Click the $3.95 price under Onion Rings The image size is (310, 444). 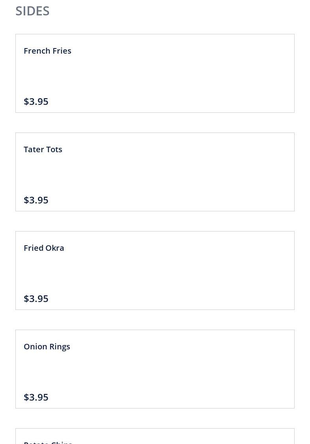pyautogui.click(x=36, y=397)
